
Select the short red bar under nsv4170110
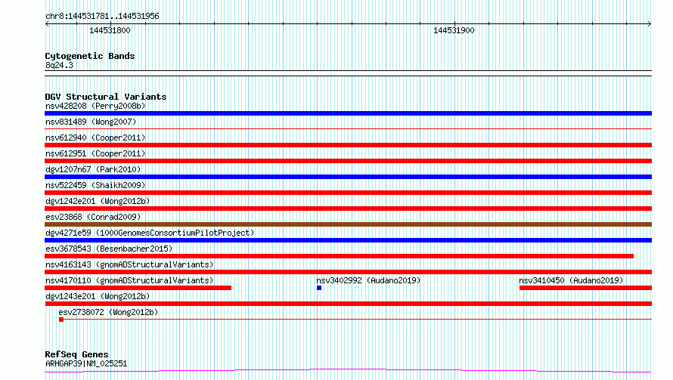[138, 288]
